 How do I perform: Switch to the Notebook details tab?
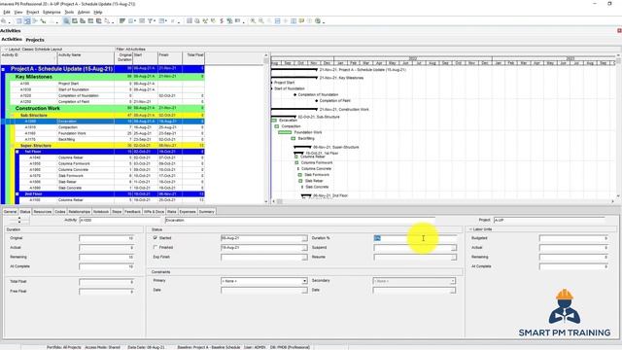[x=101, y=212]
